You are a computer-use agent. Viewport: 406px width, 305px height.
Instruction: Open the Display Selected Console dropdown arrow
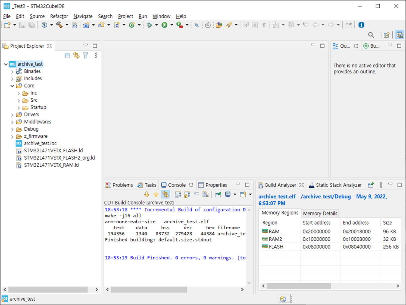pos(235,194)
